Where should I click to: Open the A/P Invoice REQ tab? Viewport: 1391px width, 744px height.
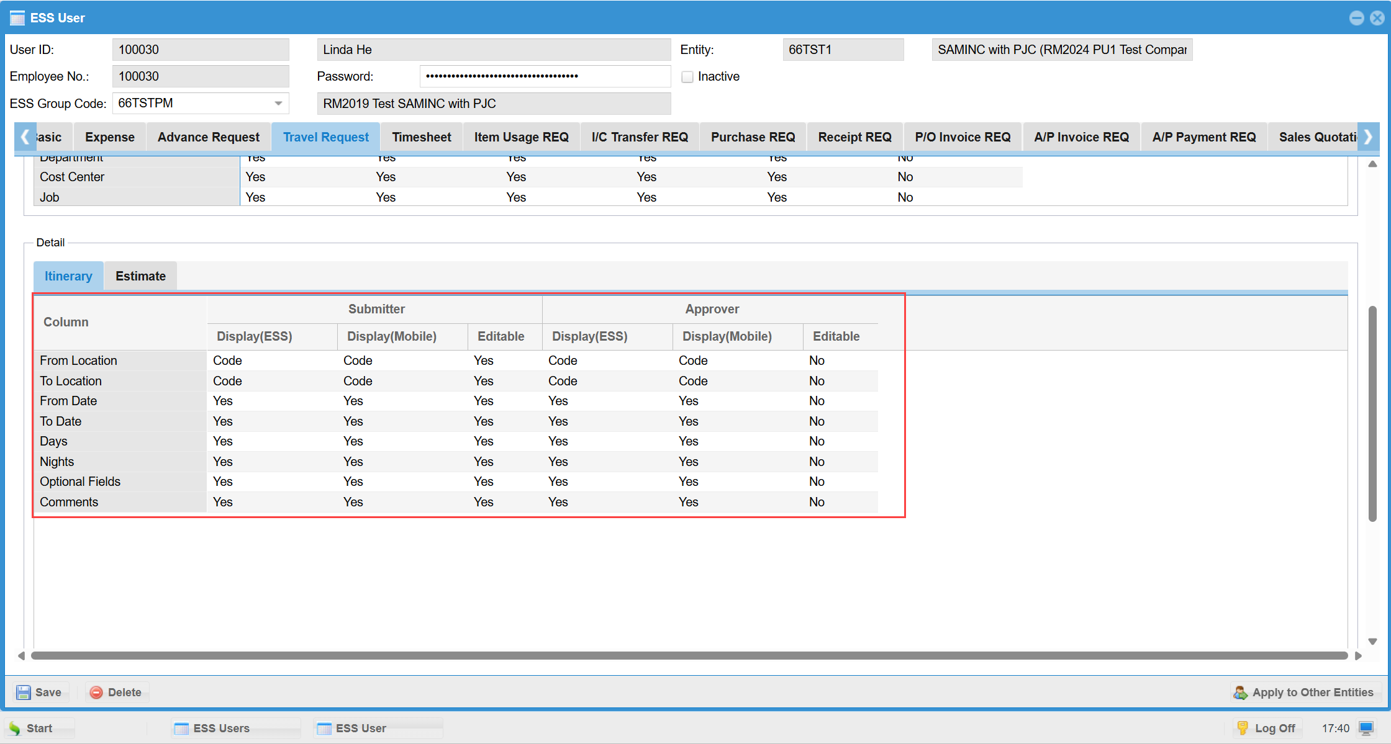(1081, 137)
